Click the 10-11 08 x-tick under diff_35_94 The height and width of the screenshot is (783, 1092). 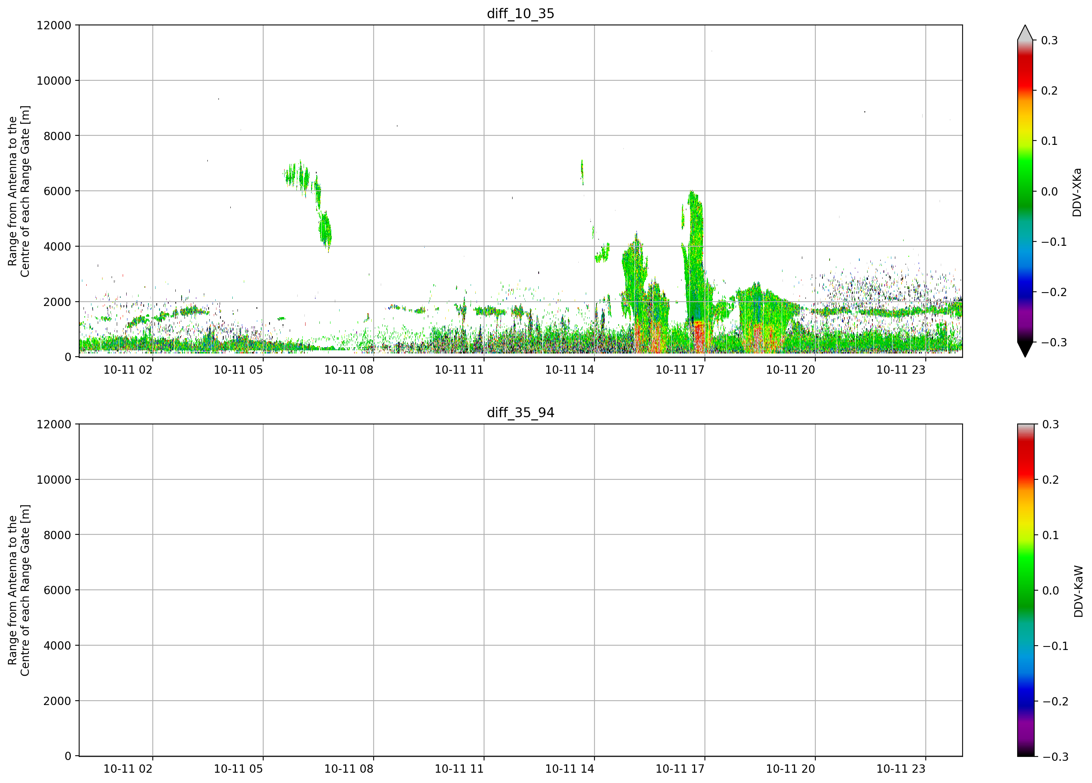pos(349,769)
